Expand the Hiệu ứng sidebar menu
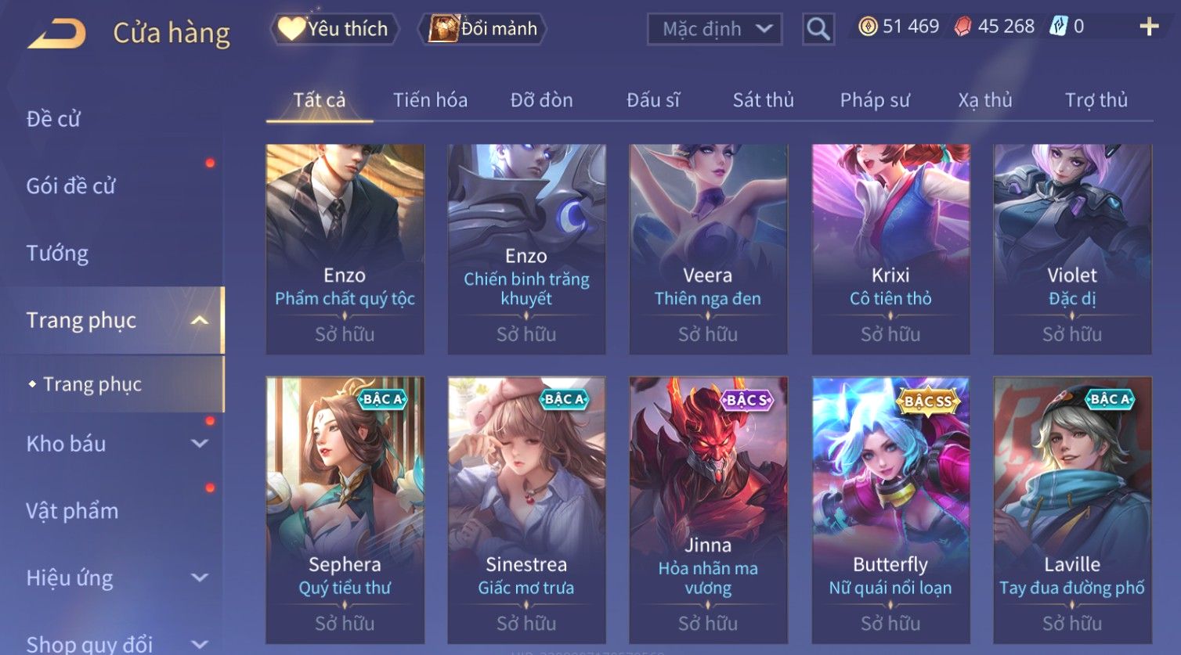Viewport: 1181px width, 655px height. [200, 578]
